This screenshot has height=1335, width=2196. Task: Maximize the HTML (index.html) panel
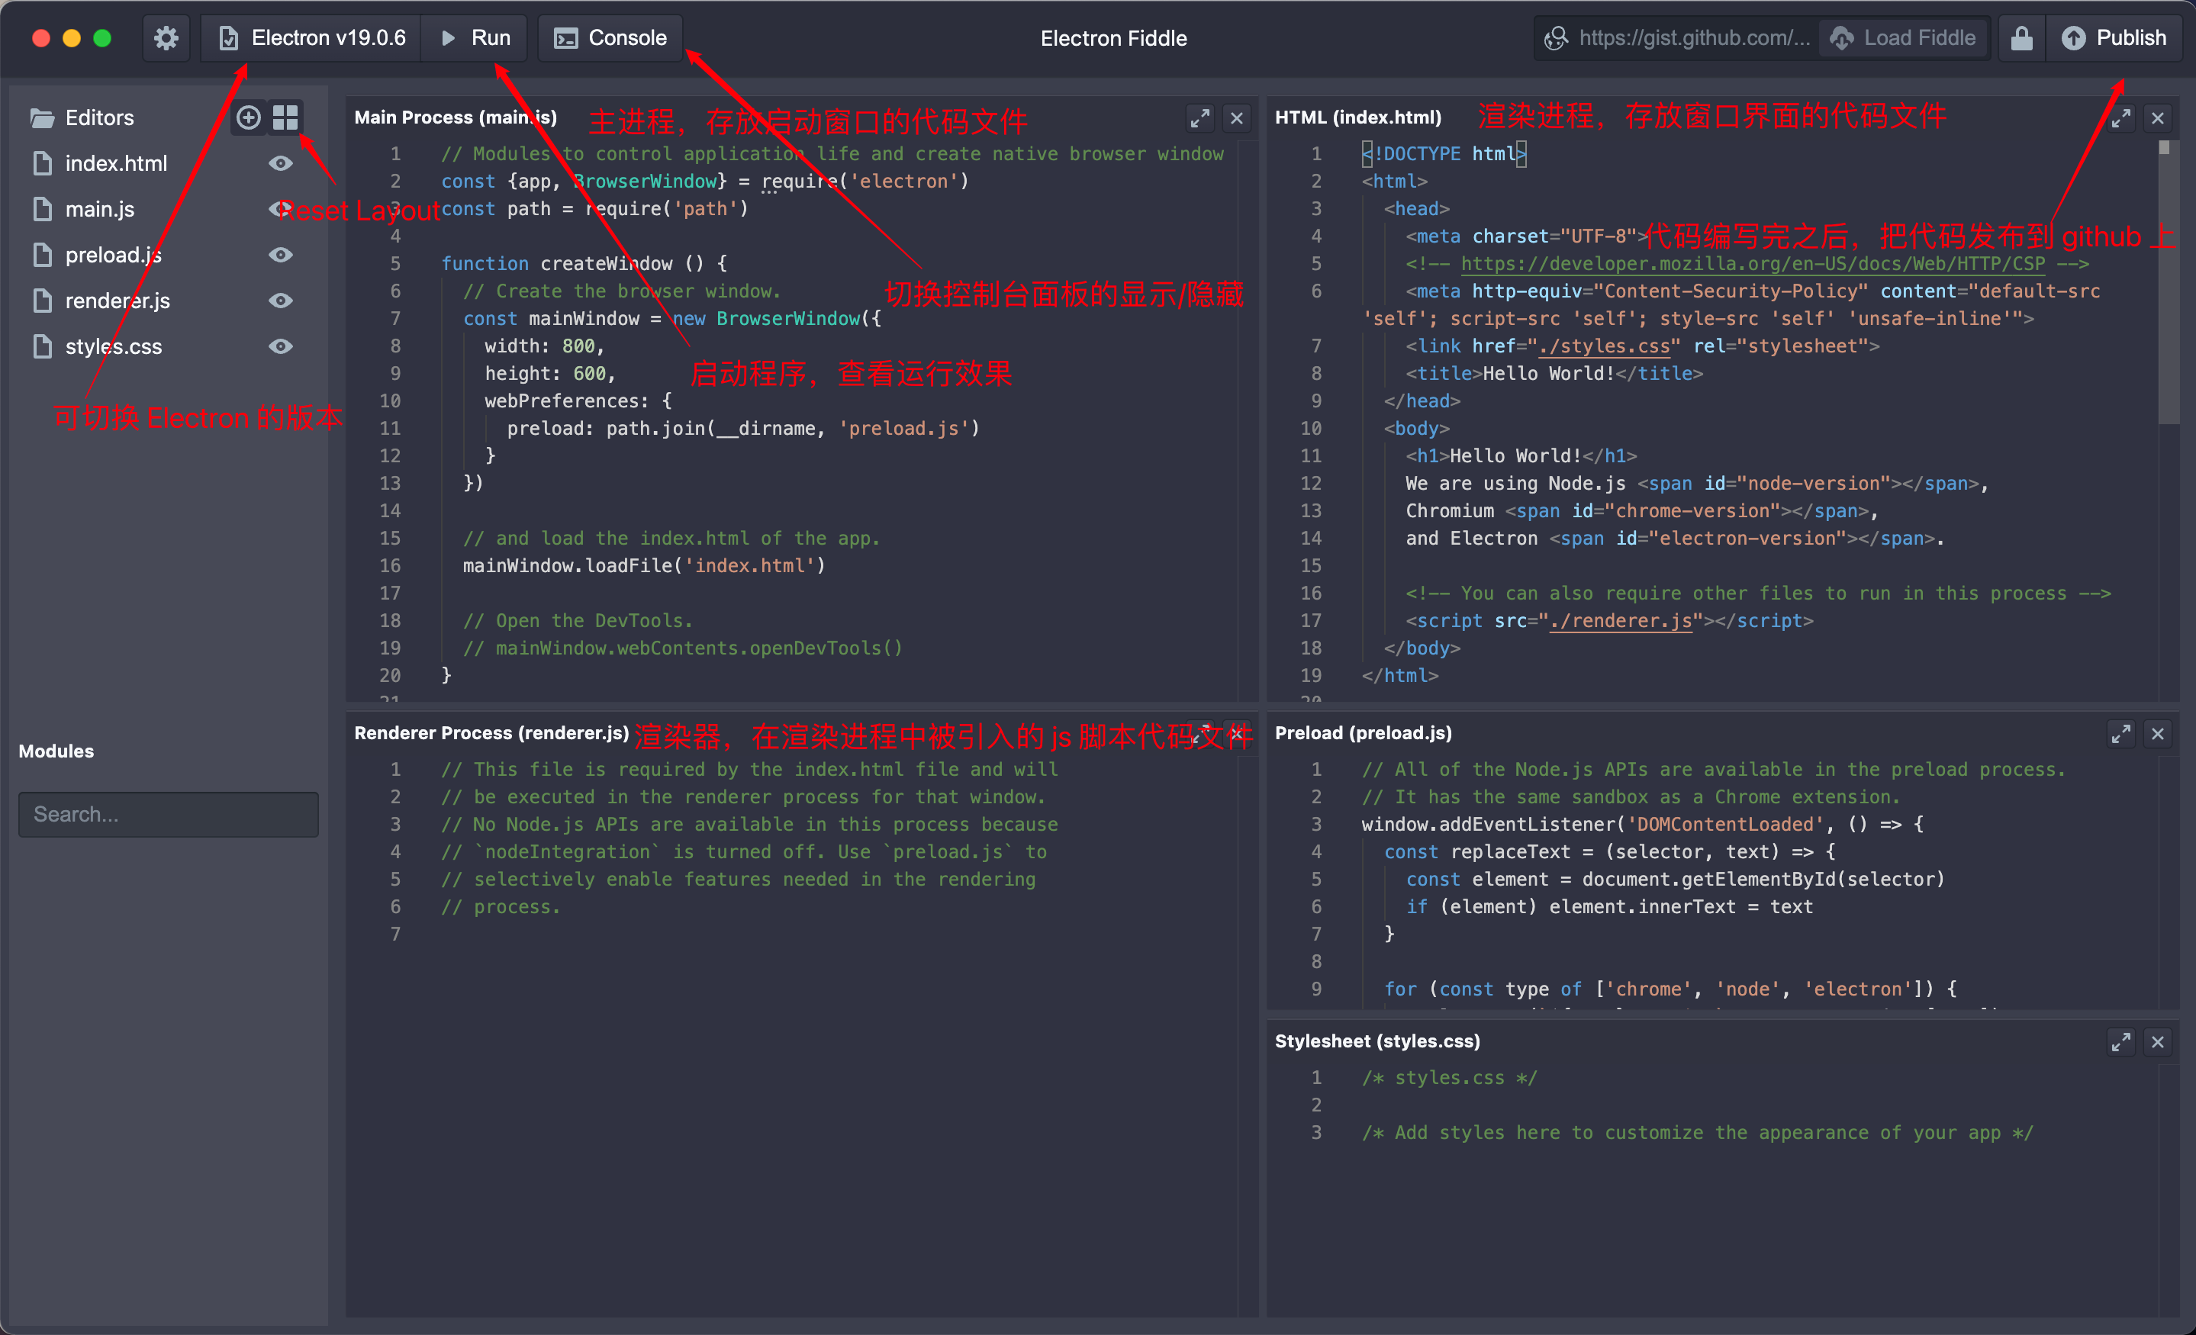2120,117
